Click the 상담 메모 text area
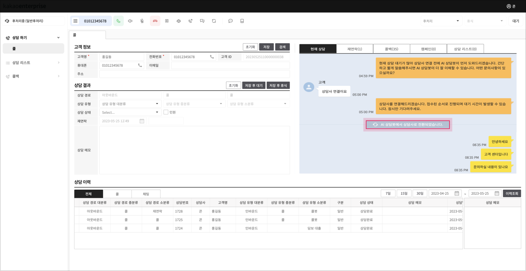 pyautogui.click(x=194, y=150)
